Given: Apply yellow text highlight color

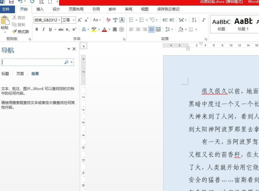Looking at the screenshot, I should click(94, 29).
